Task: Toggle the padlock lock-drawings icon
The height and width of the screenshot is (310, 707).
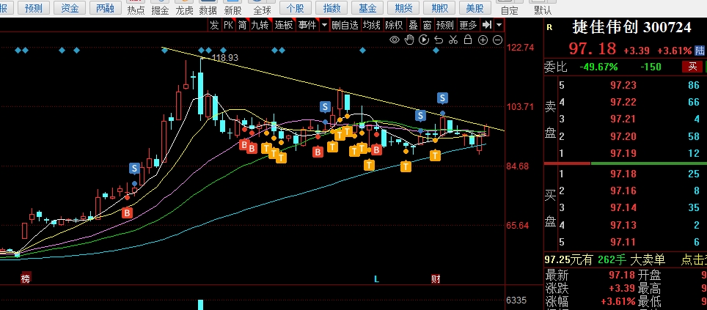Action: pos(468,40)
